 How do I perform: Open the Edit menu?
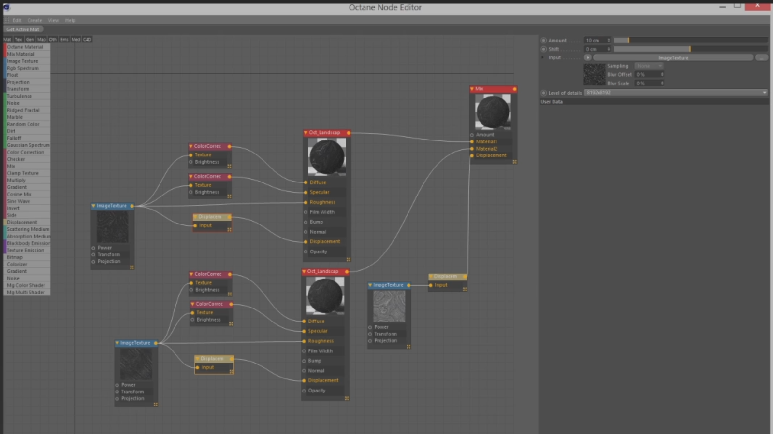tap(17, 20)
